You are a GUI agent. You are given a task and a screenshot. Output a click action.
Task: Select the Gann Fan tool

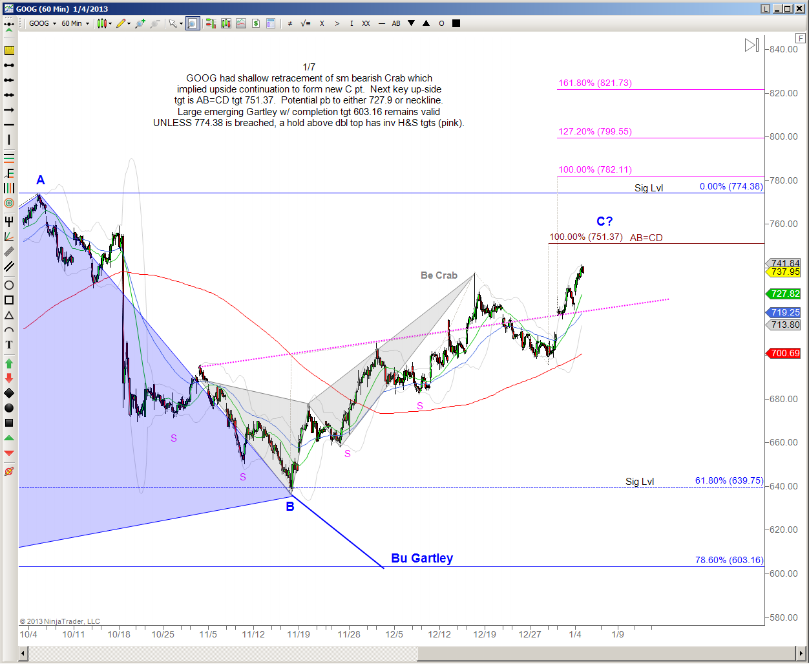click(9, 237)
